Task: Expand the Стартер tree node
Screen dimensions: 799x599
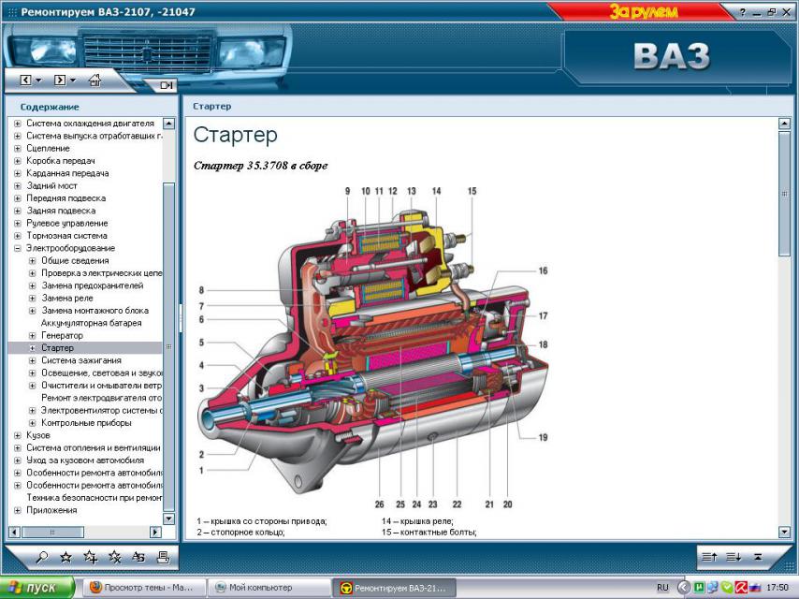Action: [32, 348]
